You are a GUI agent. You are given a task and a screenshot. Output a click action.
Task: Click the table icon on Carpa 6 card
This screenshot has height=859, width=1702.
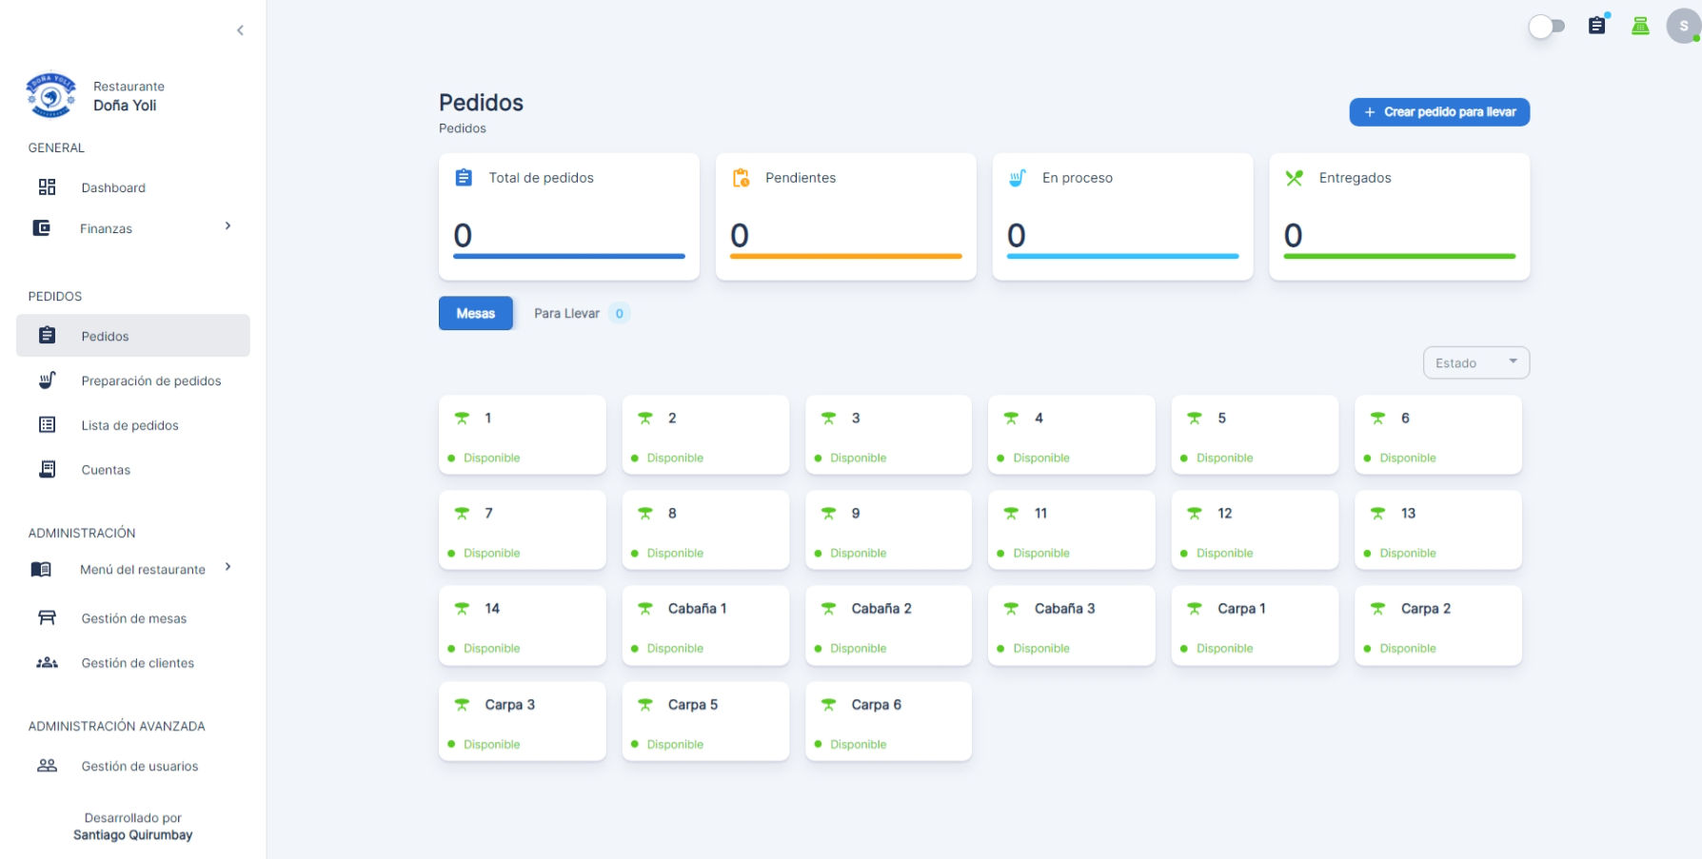(828, 704)
